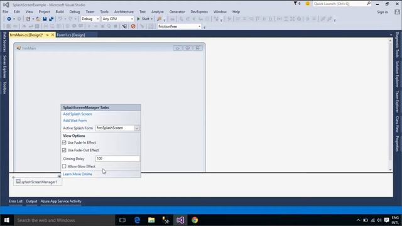Open File Explorer from the taskbar
The width and height of the screenshot is (402, 226).
click(151, 220)
